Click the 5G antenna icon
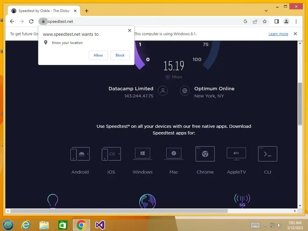The width and height of the screenshot is (308, 231). click(x=242, y=201)
